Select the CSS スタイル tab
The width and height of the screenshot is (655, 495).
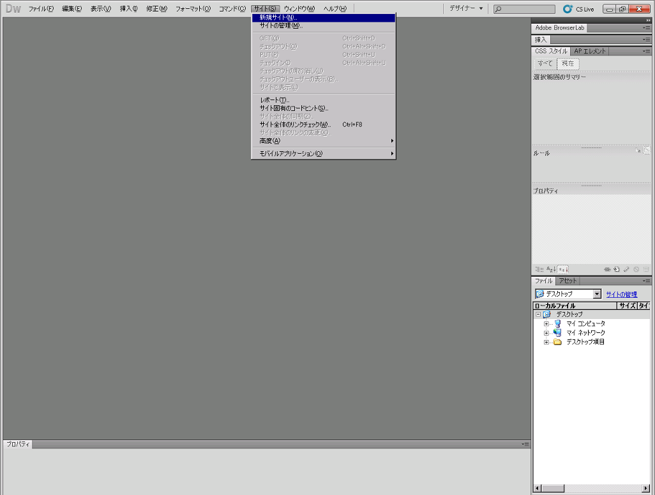(551, 51)
